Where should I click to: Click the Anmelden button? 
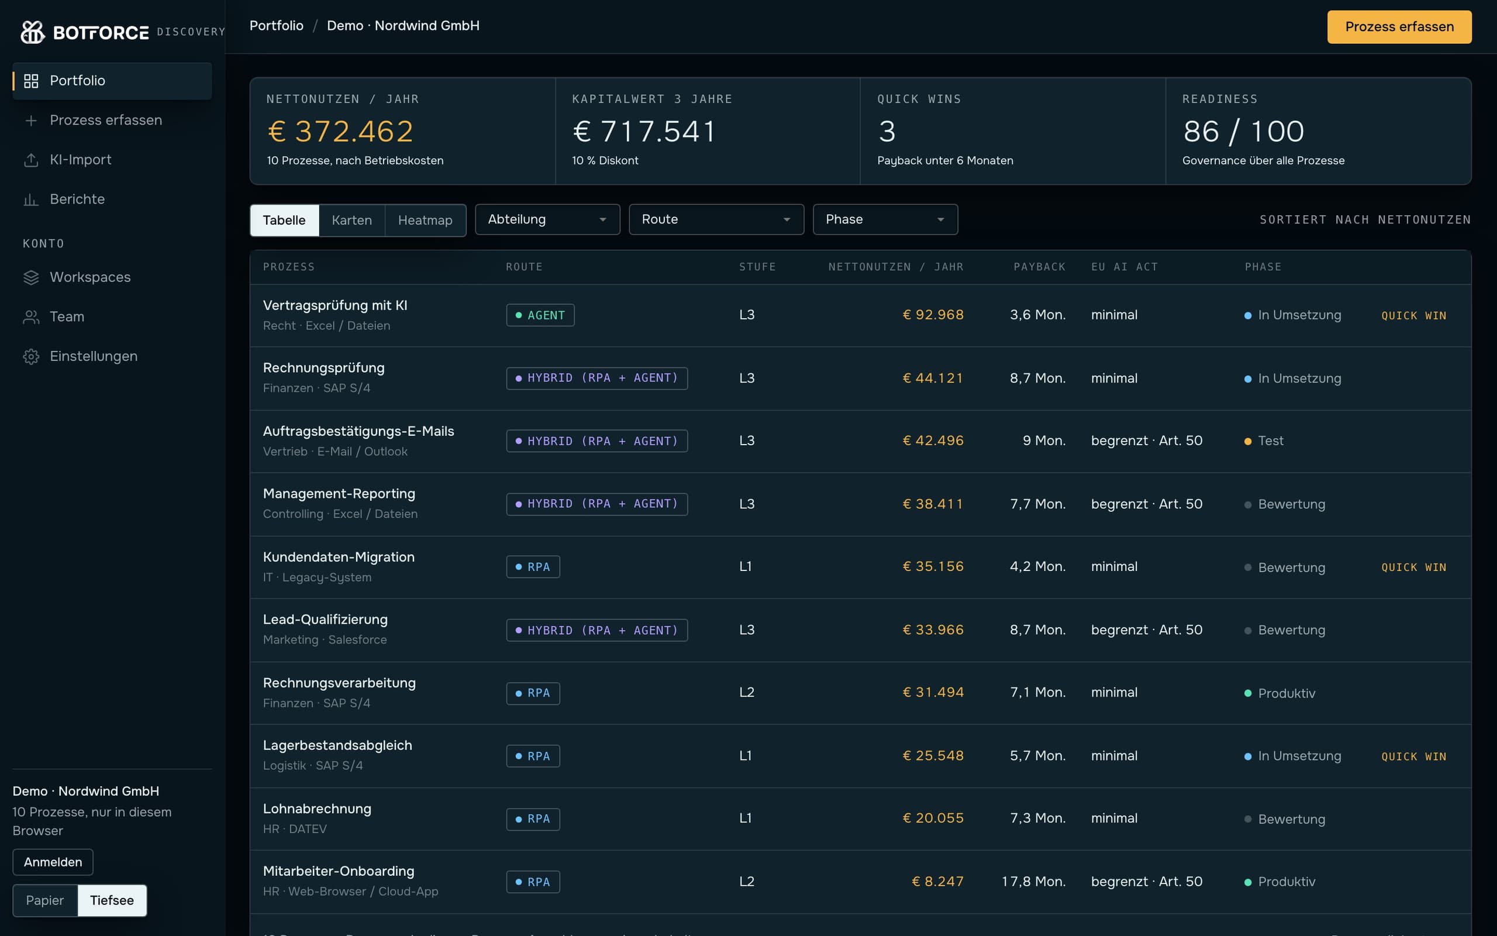point(53,862)
